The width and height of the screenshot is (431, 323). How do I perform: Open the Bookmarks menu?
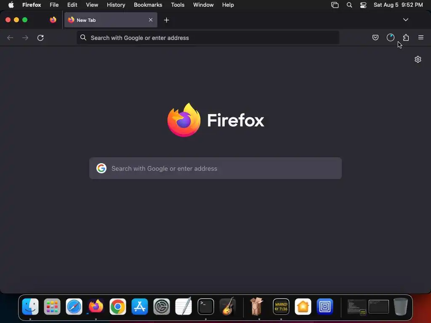(148, 5)
